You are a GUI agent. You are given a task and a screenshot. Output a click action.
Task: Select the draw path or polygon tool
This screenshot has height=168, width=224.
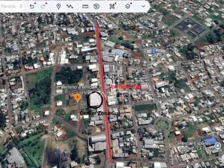pos(70,6)
